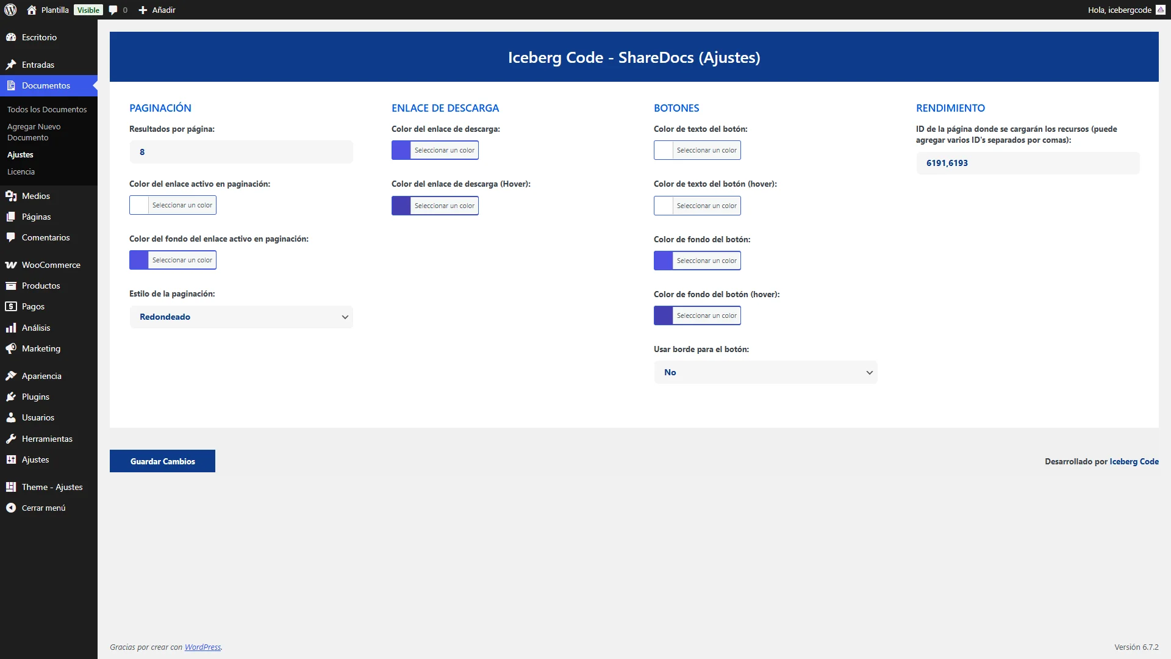Click the Cerrar menú collapse arrow icon

click(x=11, y=508)
